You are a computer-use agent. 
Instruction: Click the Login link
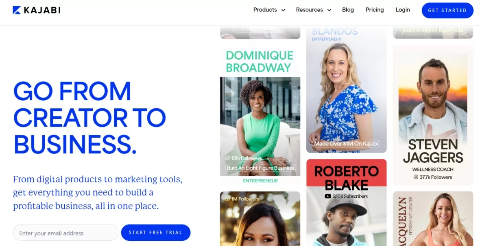click(403, 10)
